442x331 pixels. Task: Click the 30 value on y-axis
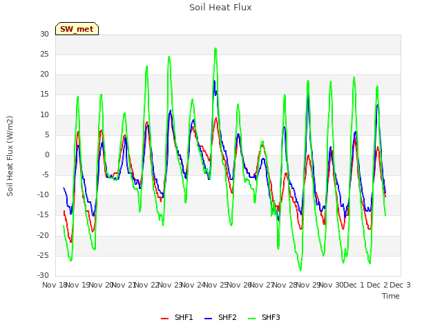tap(44, 34)
